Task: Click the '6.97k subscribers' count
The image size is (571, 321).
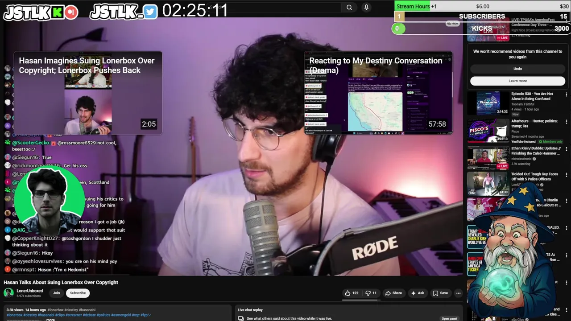Action: pyautogui.click(x=29, y=296)
